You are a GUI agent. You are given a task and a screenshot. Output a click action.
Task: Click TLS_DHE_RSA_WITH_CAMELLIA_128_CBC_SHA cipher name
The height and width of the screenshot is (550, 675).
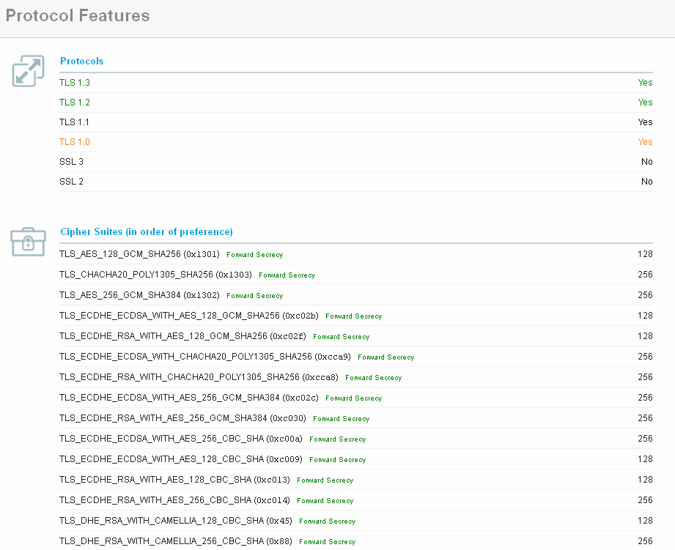click(176, 521)
